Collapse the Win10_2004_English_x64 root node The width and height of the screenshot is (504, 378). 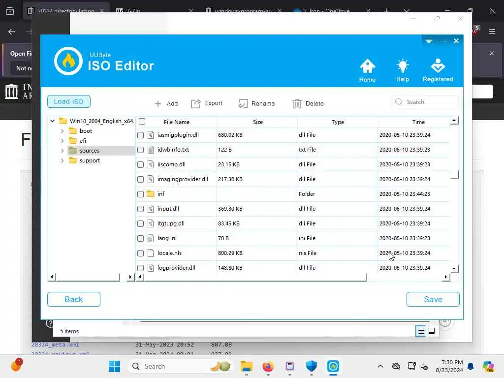[52, 121]
